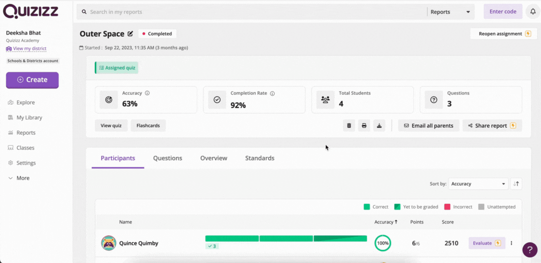Open the help question mark bubble
The image size is (541, 263).
(530, 250)
